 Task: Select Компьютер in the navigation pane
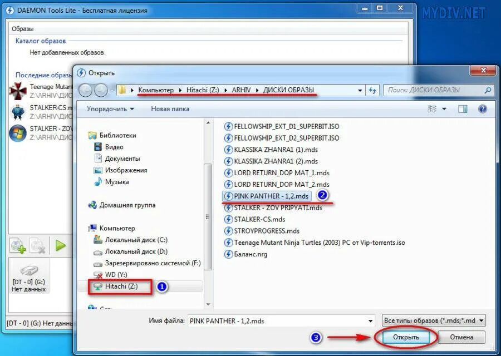[x=111, y=228]
